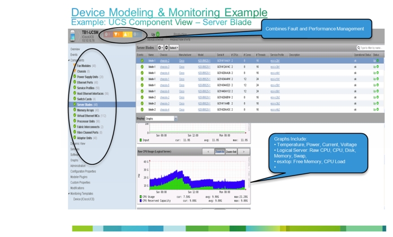Click Zoom Out on Raw CPU graph
Viewport: 393px width, 237px height.
pyautogui.click(x=231, y=151)
